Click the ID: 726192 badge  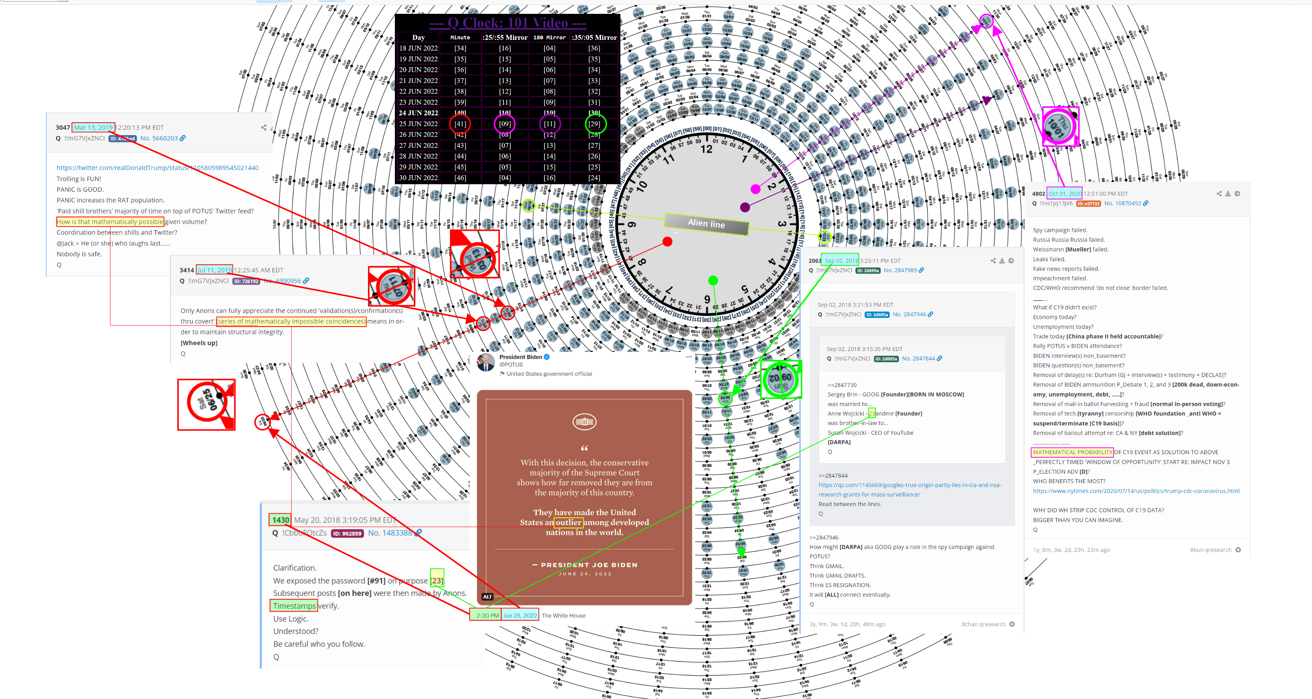246,281
